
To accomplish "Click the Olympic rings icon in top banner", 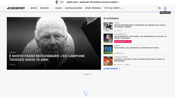I will [62, 2].
